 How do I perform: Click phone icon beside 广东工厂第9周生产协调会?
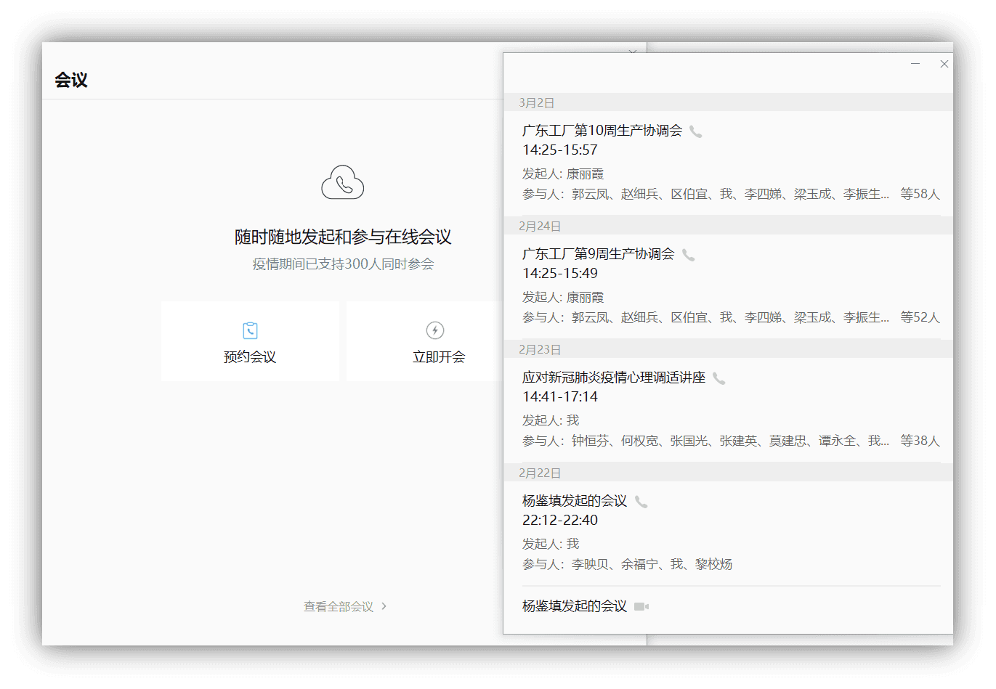(688, 255)
